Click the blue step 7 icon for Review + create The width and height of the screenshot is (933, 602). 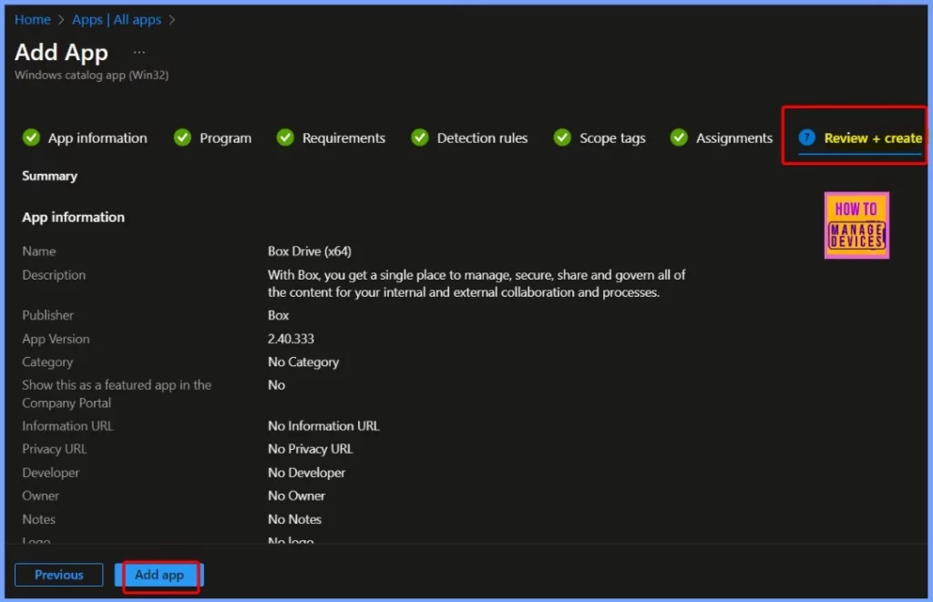click(806, 138)
